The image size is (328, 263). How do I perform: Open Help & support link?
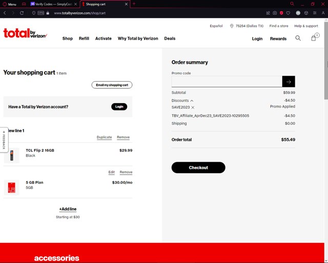click(306, 26)
